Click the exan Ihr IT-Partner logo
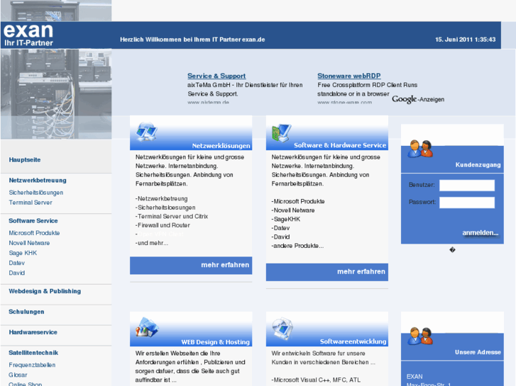The width and height of the screenshot is (516, 386). point(28,35)
